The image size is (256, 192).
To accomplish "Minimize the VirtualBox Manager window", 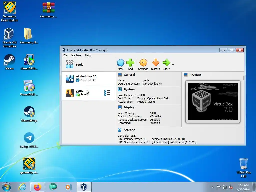I will pyautogui.click(x=223, y=50).
